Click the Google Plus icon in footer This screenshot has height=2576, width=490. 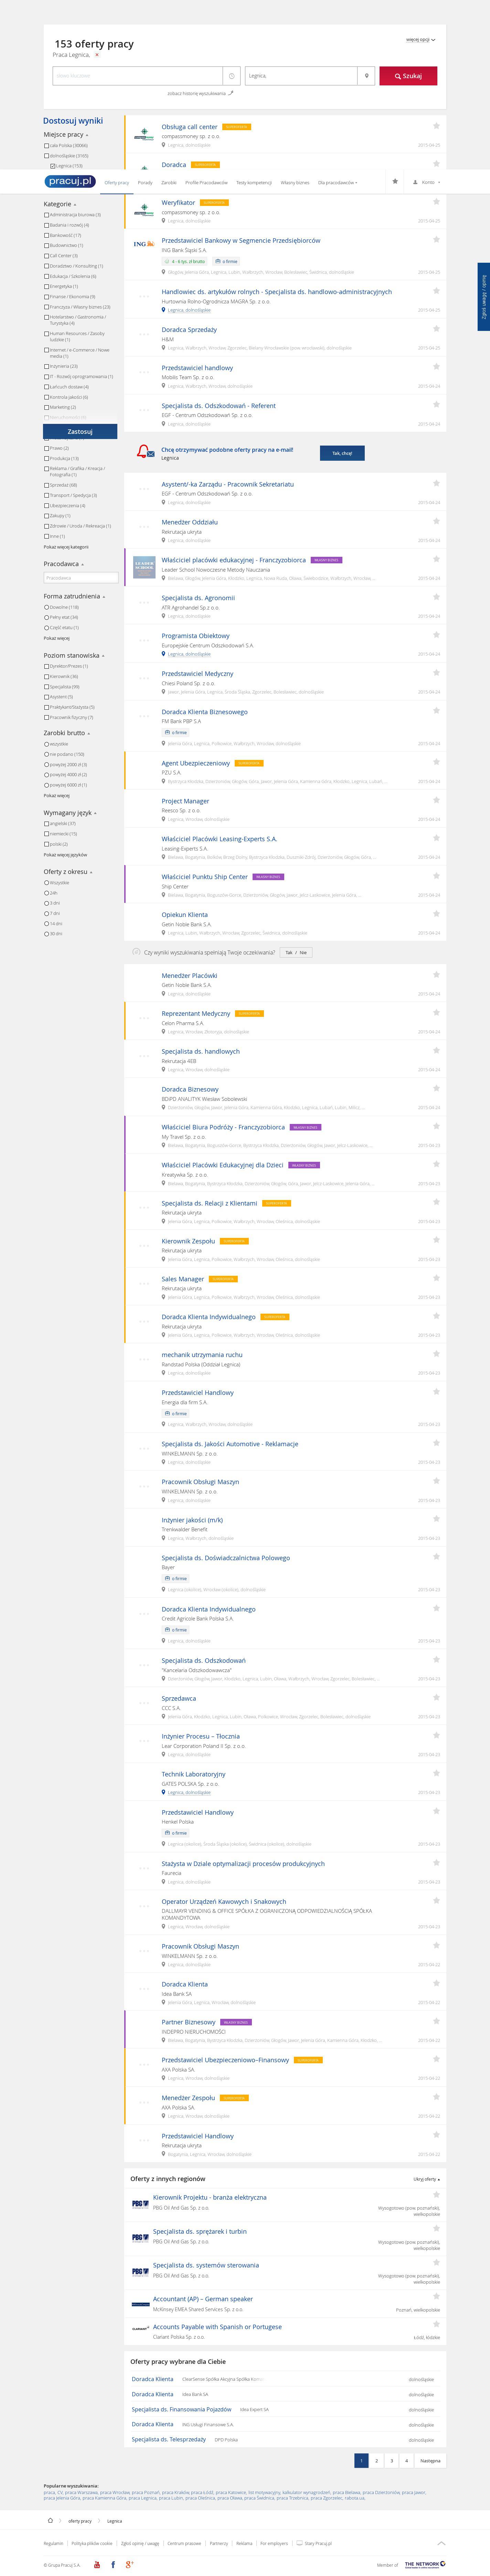129,2564
